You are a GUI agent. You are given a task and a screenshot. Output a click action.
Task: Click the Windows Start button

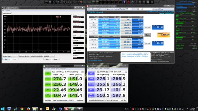tap(3, 109)
